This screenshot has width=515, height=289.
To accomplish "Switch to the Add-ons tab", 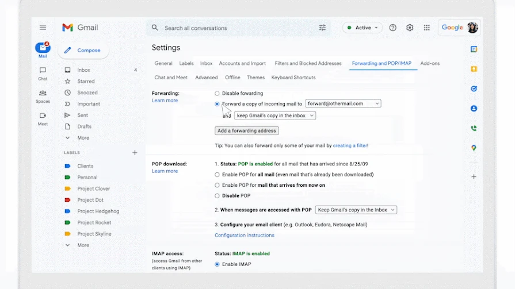I will pyautogui.click(x=430, y=63).
